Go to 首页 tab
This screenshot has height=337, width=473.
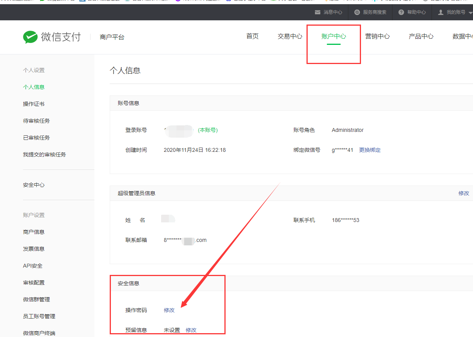(252, 36)
